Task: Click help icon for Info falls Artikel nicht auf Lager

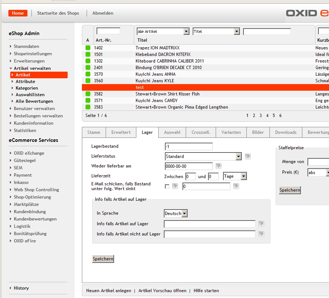Action: [x=261, y=234]
